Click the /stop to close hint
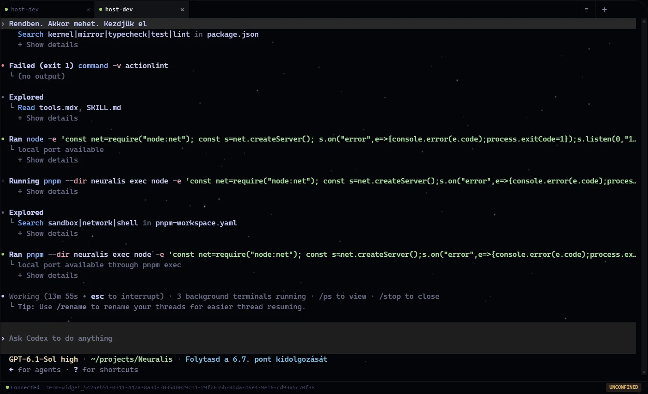This screenshot has height=394, width=648. tap(409, 296)
